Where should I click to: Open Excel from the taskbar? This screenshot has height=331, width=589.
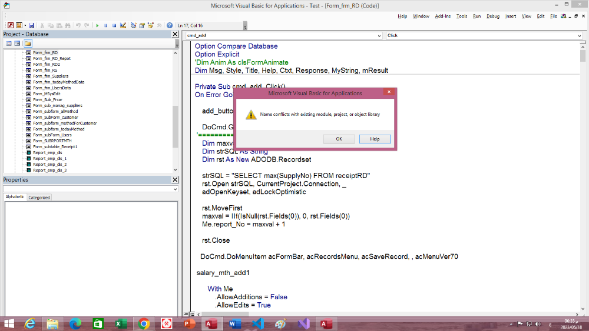(x=121, y=324)
